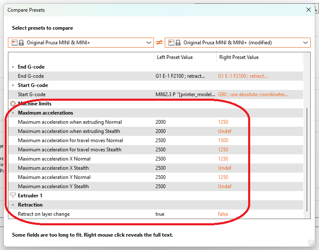
Task: Click printer icon in left preset box
Action: click(x=14, y=43)
